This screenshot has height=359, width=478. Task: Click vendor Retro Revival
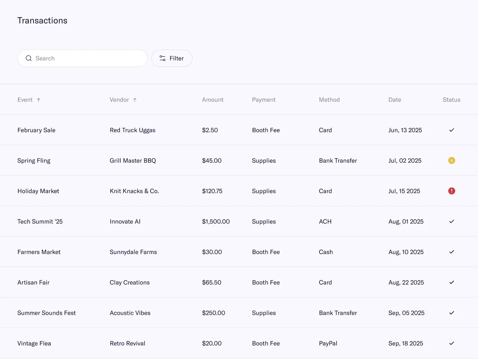tap(127, 343)
